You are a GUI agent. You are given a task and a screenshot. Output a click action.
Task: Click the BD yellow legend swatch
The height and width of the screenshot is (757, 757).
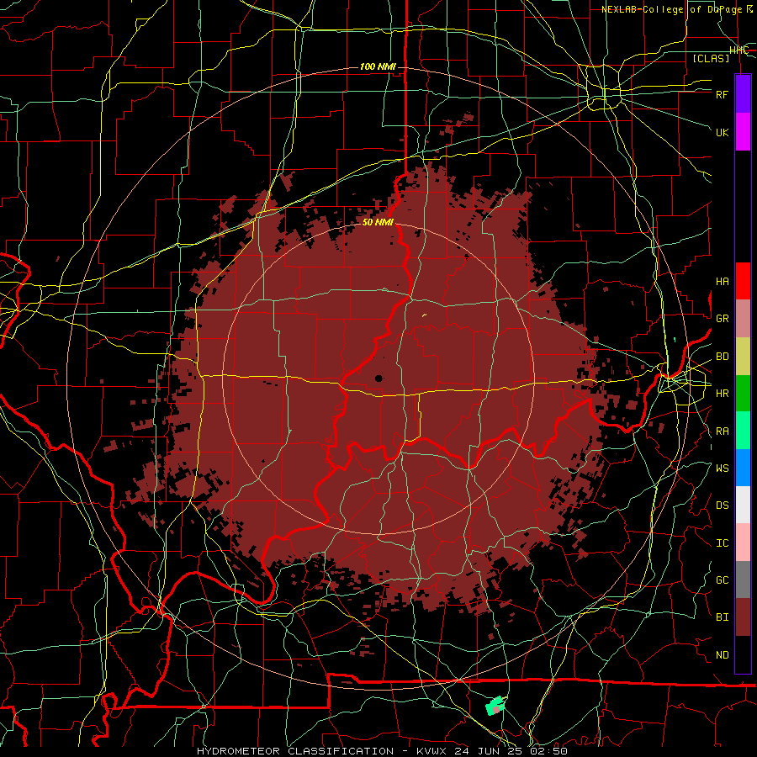pos(743,356)
